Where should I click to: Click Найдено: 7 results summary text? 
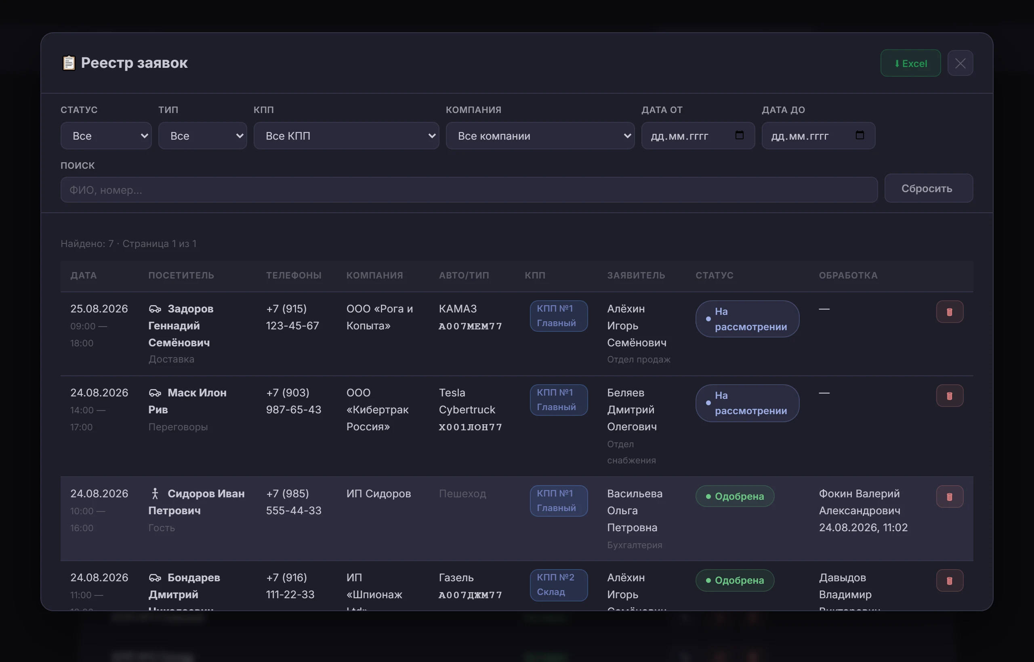[128, 244]
